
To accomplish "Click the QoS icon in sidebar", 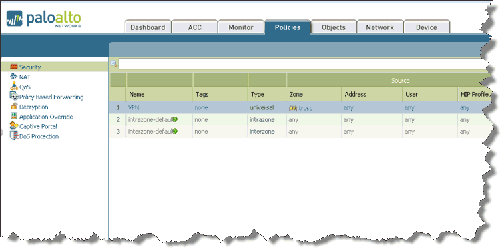I will click(14, 86).
